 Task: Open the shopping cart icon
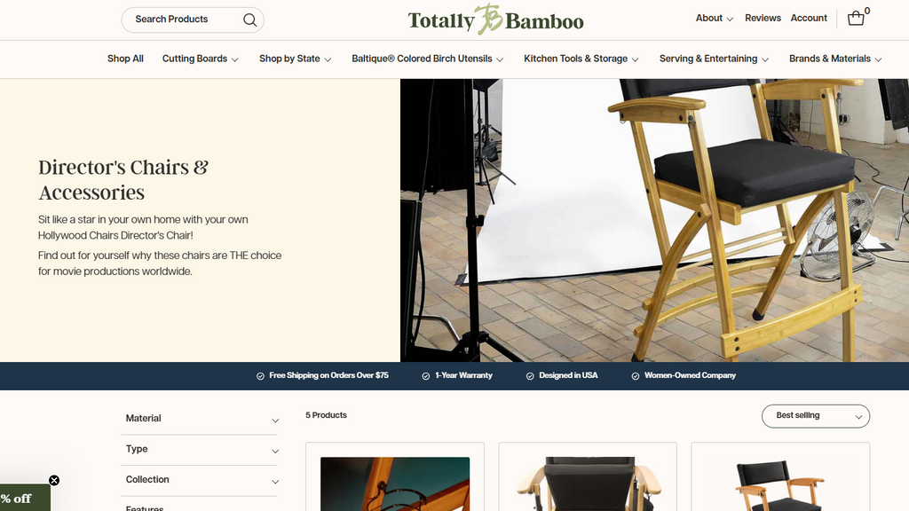[x=856, y=19]
